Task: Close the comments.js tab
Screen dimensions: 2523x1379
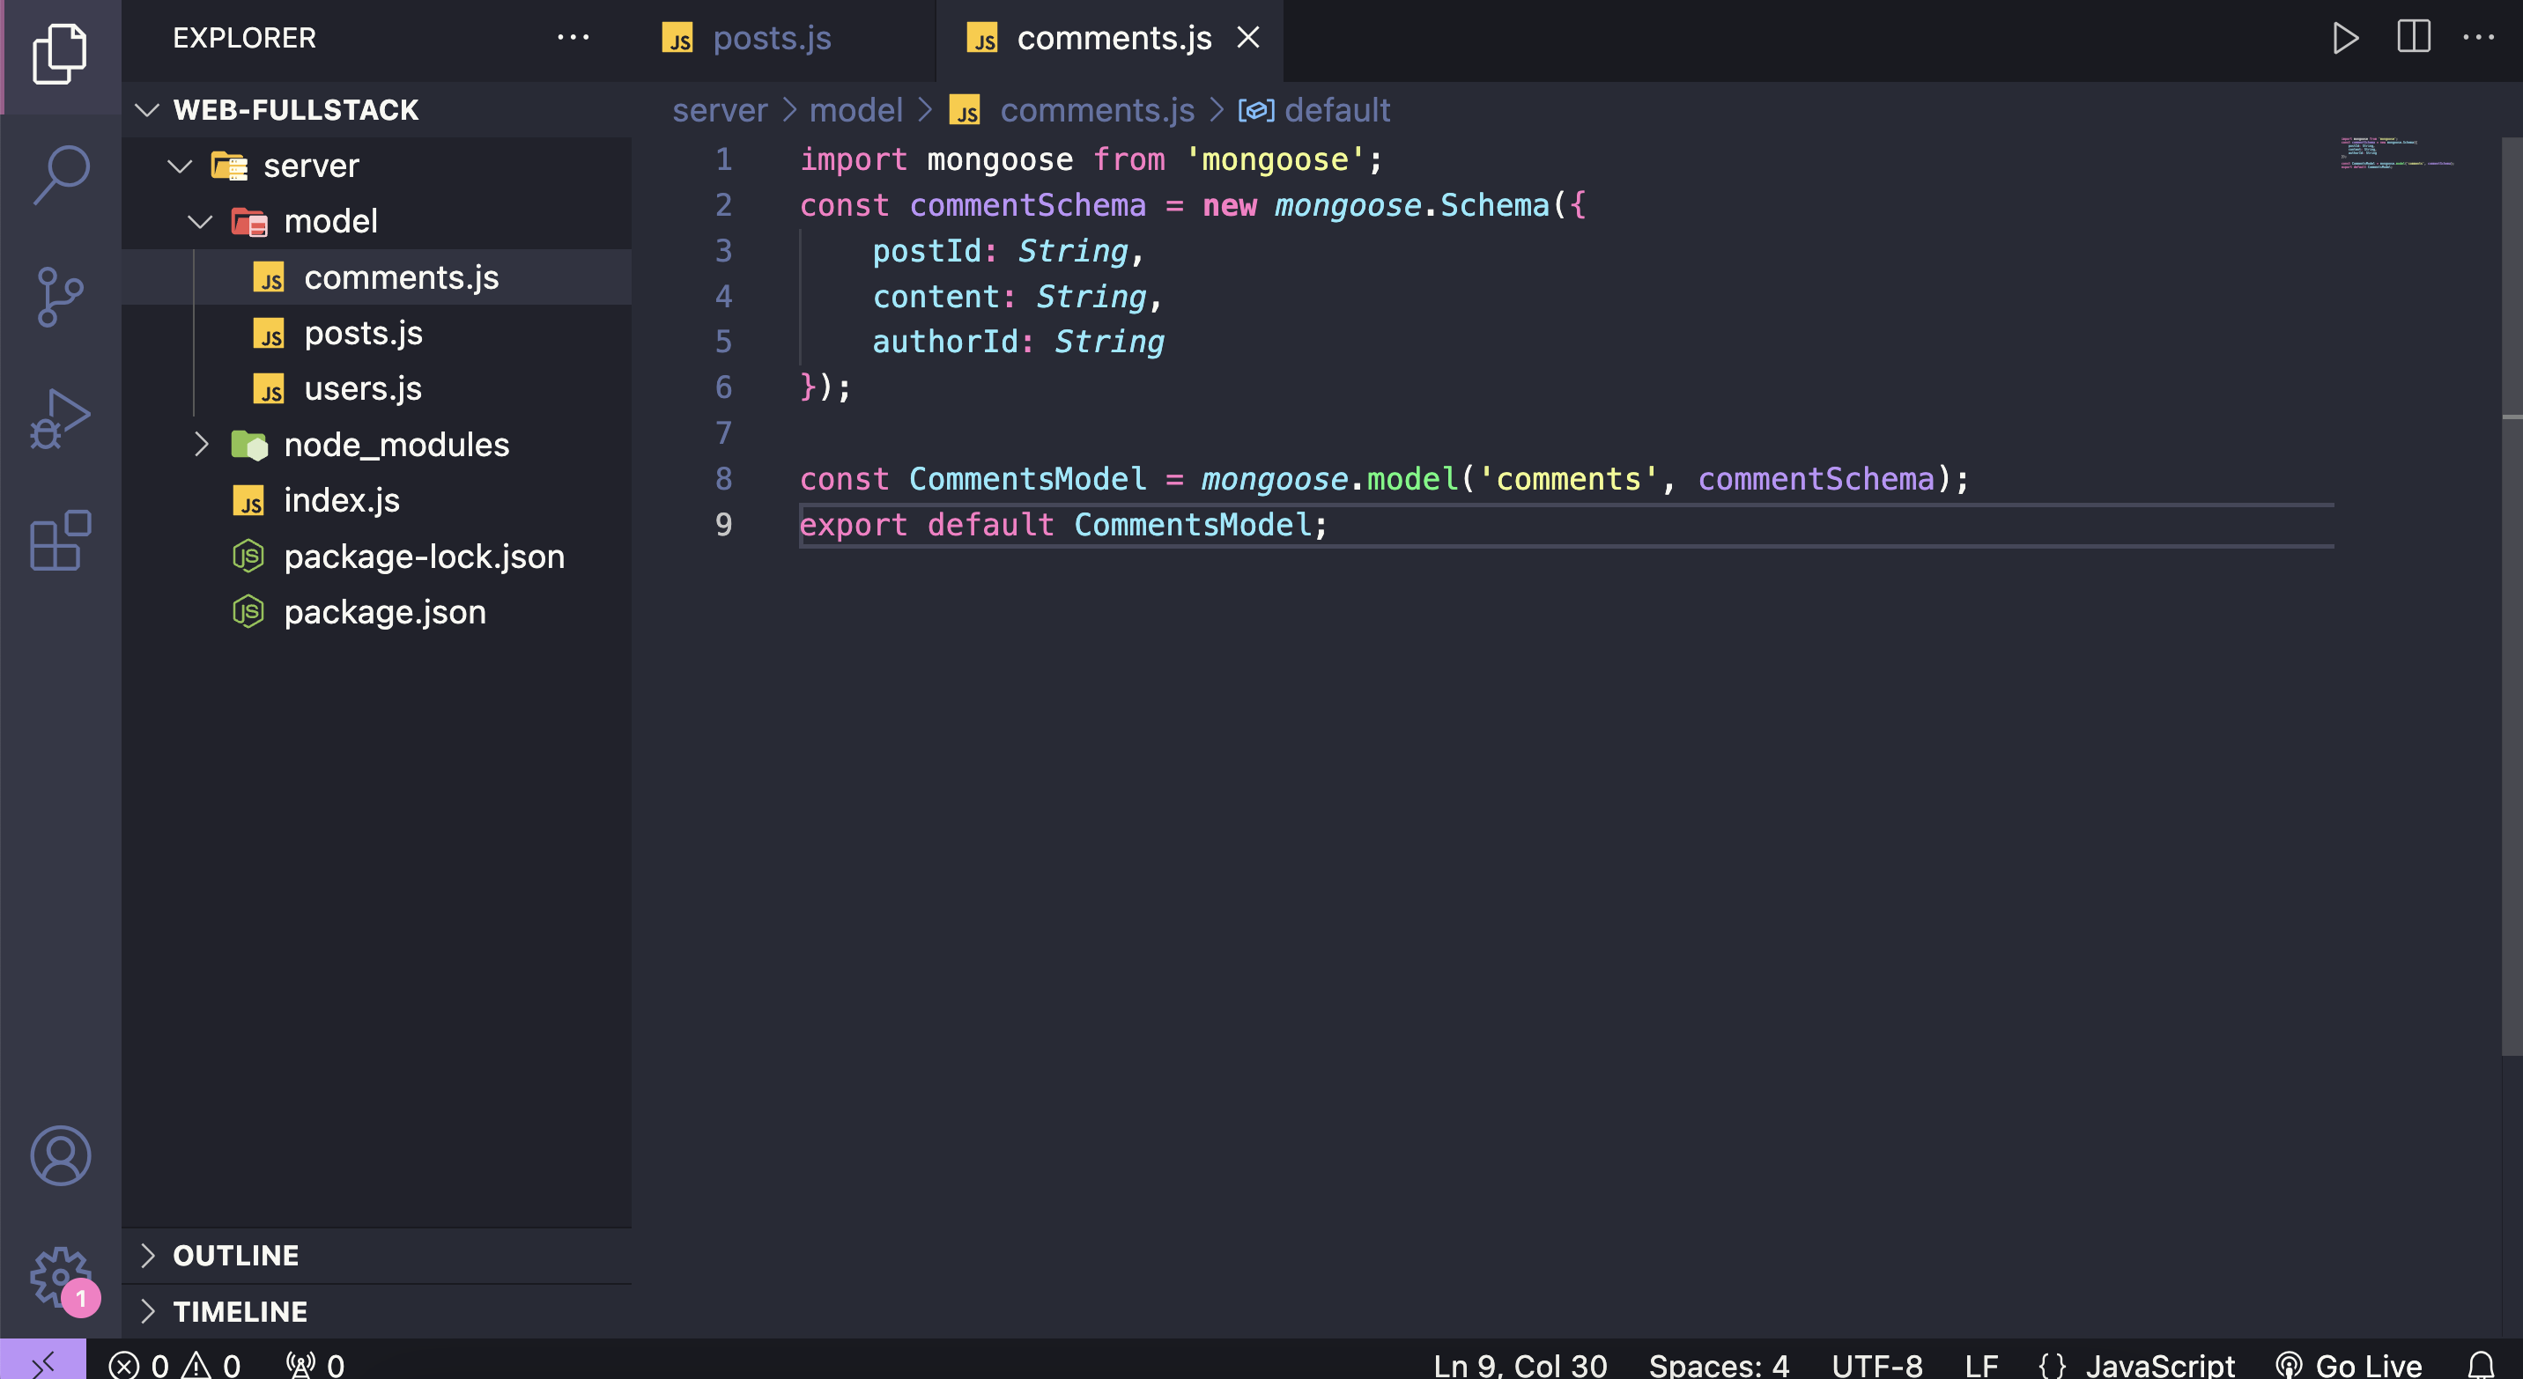Action: (x=1247, y=38)
